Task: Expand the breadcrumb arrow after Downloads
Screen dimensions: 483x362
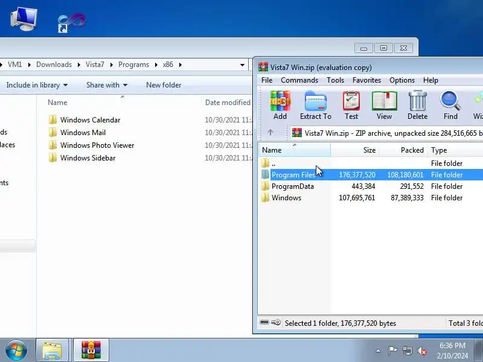Action: tap(78, 65)
